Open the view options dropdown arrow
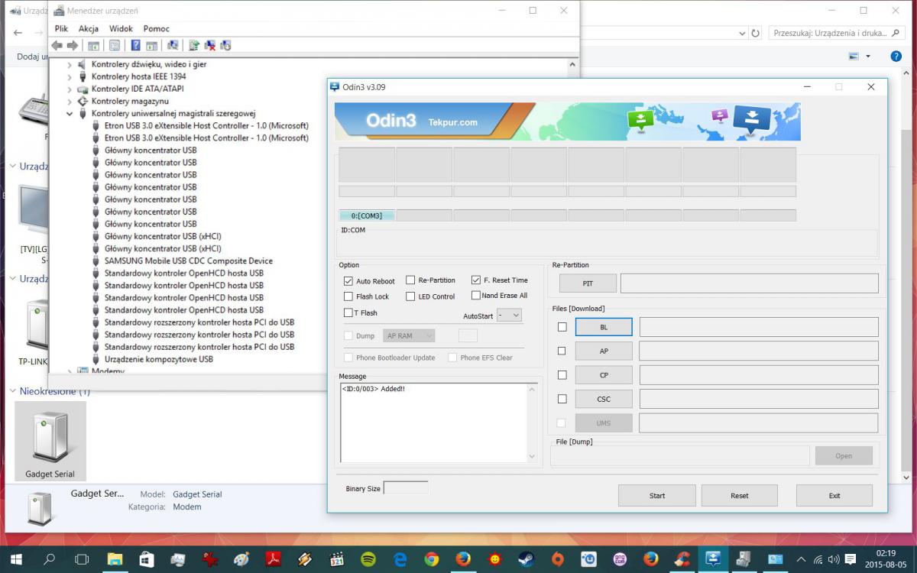This screenshot has height=573, width=917. point(867,57)
